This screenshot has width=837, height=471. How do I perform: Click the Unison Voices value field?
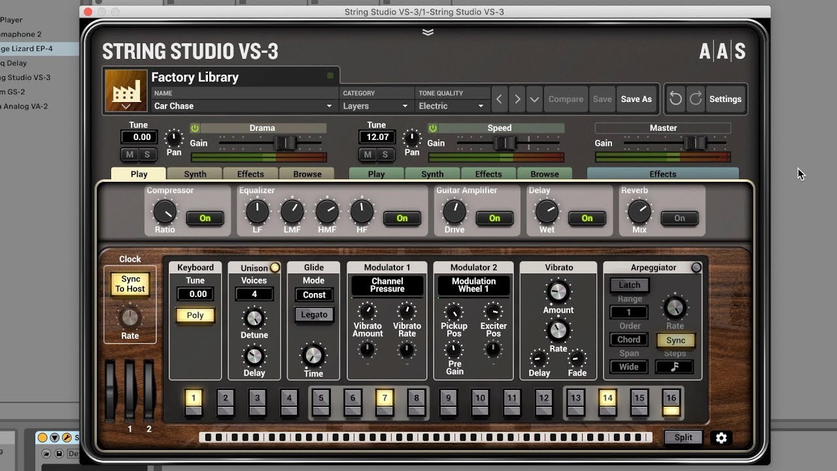[254, 294]
